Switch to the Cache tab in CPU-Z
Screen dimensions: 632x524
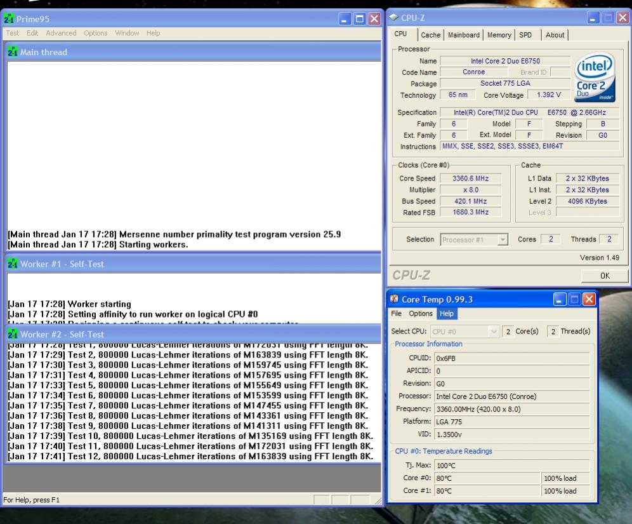click(430, 35)
